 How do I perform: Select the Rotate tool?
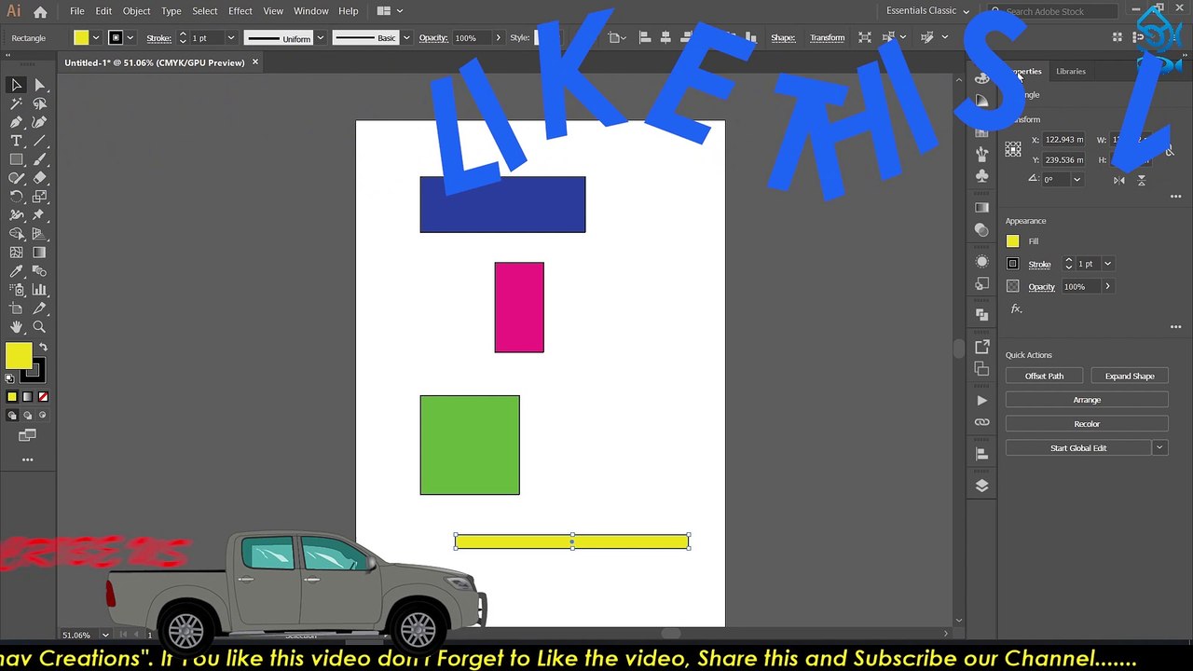pos(16,197)
